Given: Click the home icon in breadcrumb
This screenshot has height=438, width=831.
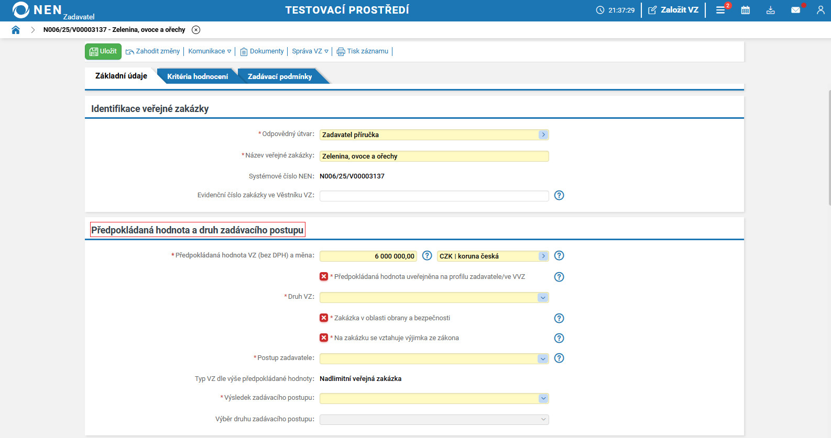Looking at the screenshot, I should pyautogui.click(x=16, y=30).
